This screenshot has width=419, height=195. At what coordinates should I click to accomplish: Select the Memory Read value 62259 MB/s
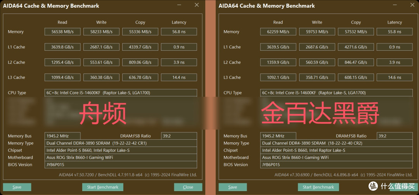point(278,32)
